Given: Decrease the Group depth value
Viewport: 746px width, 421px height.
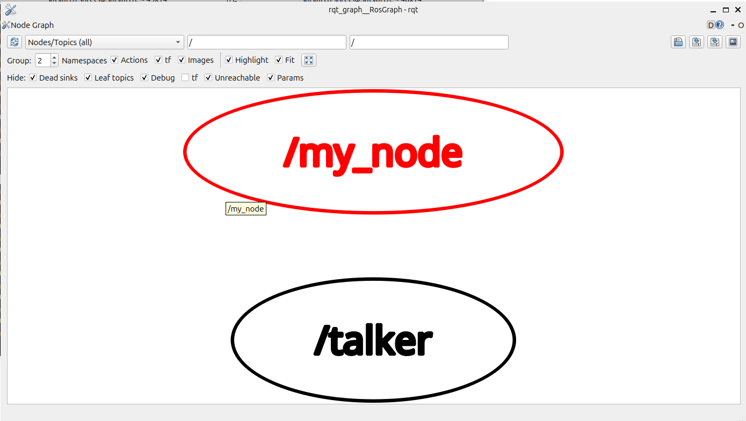Looking at the screenshot, I should tap(54, 63).
